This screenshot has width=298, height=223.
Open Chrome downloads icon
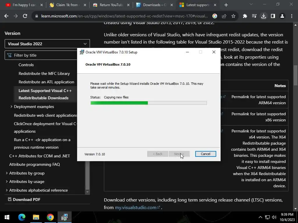pos(264,16)
